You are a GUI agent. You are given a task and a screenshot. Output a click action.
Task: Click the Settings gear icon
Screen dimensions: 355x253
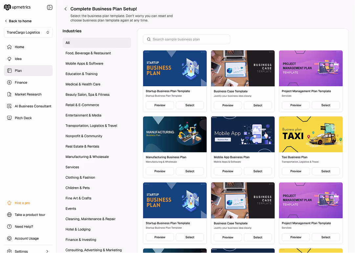tap(9, 251)
